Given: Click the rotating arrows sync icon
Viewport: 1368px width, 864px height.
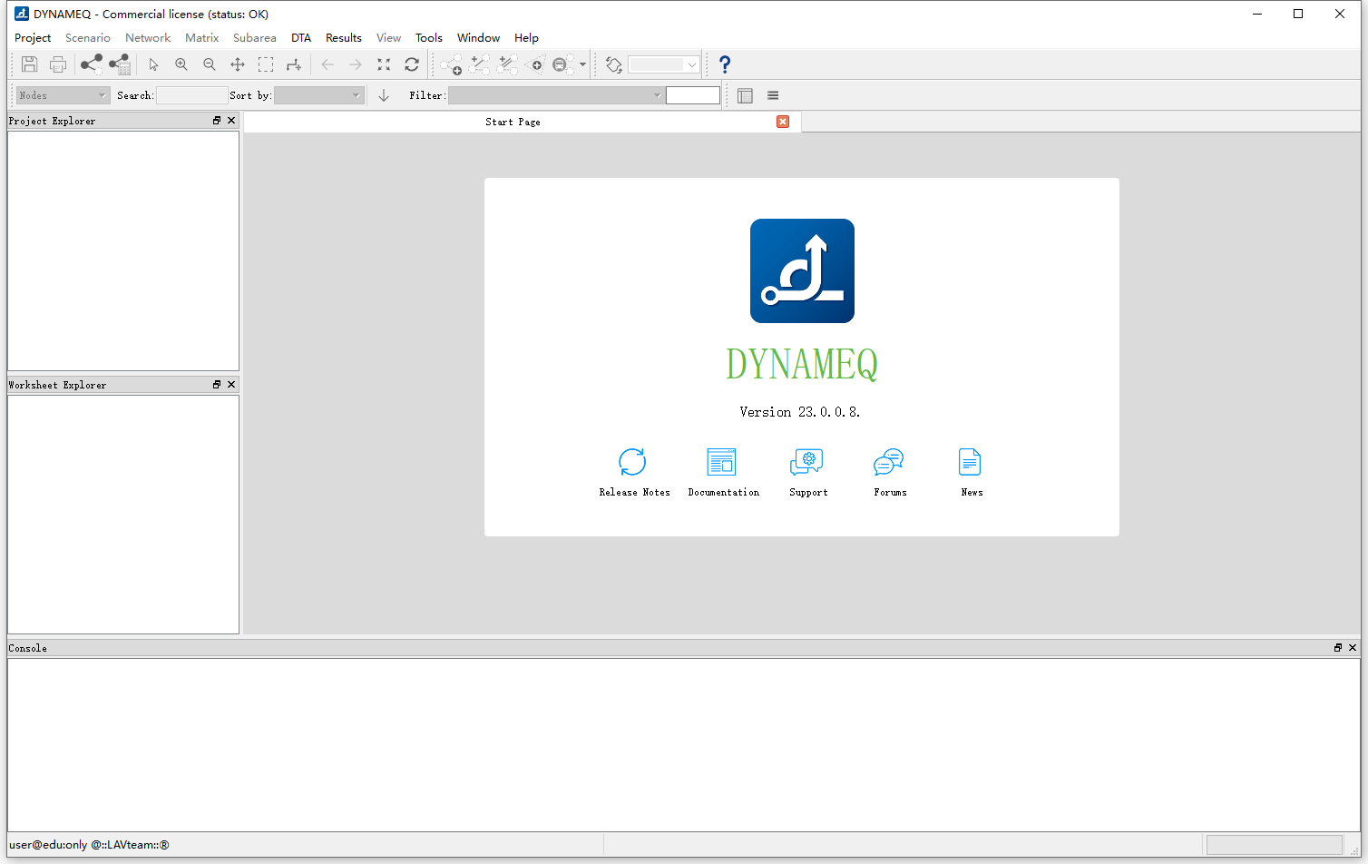Looking at the screenshot, I should tap(614, 64).
